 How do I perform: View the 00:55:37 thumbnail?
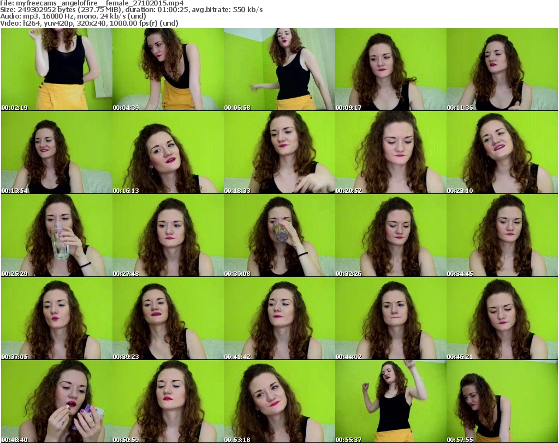click(391, 401)
